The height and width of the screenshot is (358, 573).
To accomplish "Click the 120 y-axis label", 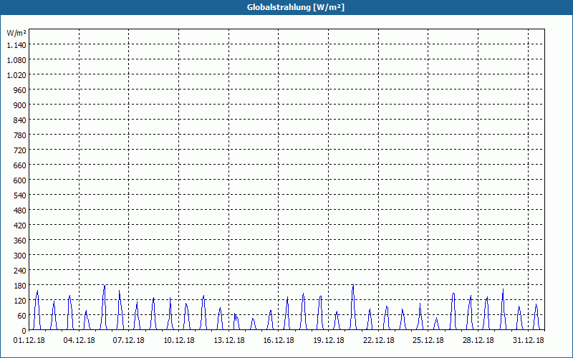I will (x=20, y=301).
